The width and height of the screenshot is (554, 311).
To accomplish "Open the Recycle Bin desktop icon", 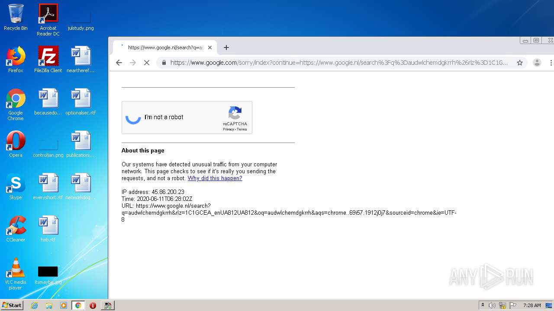I will point(16,17).
